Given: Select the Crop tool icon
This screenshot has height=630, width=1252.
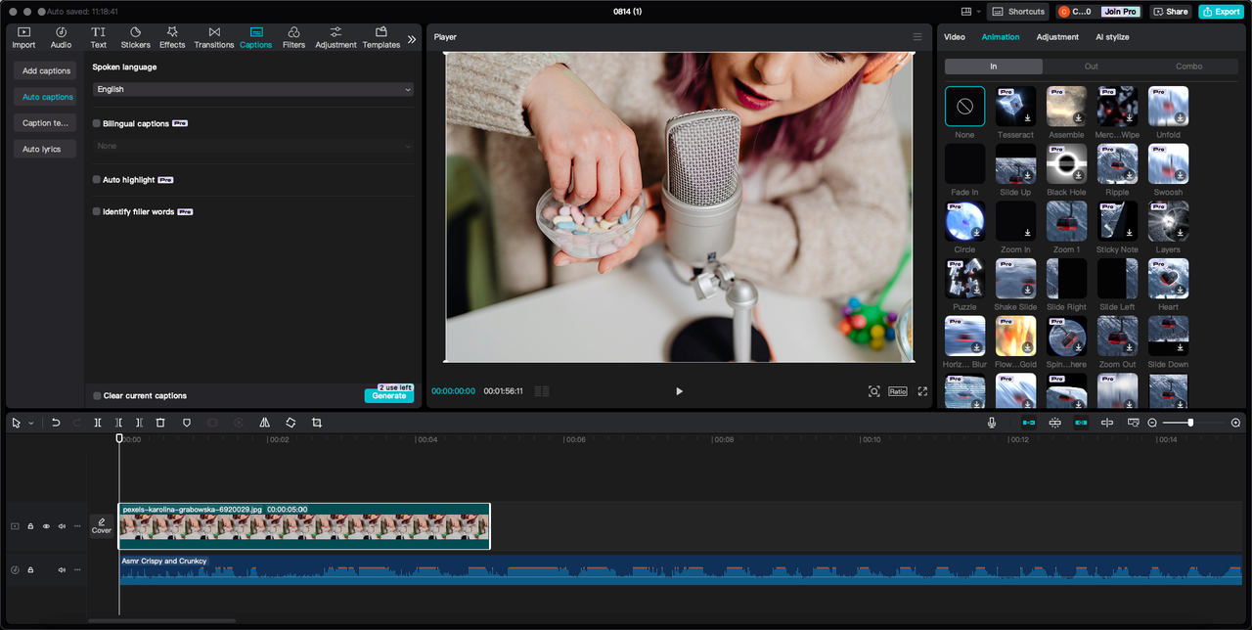Looking at the screenshot, I should [x=317, y=423].
